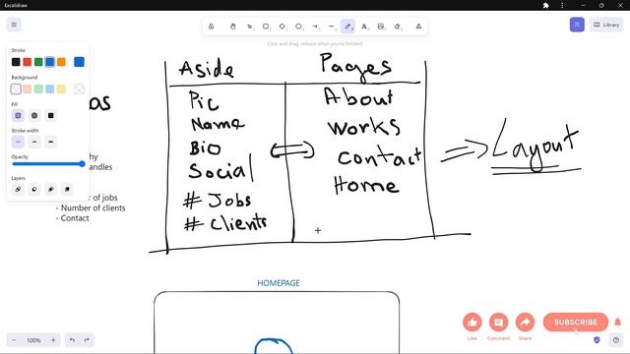Pick the blue stroke color swatch

coord(50,62)
